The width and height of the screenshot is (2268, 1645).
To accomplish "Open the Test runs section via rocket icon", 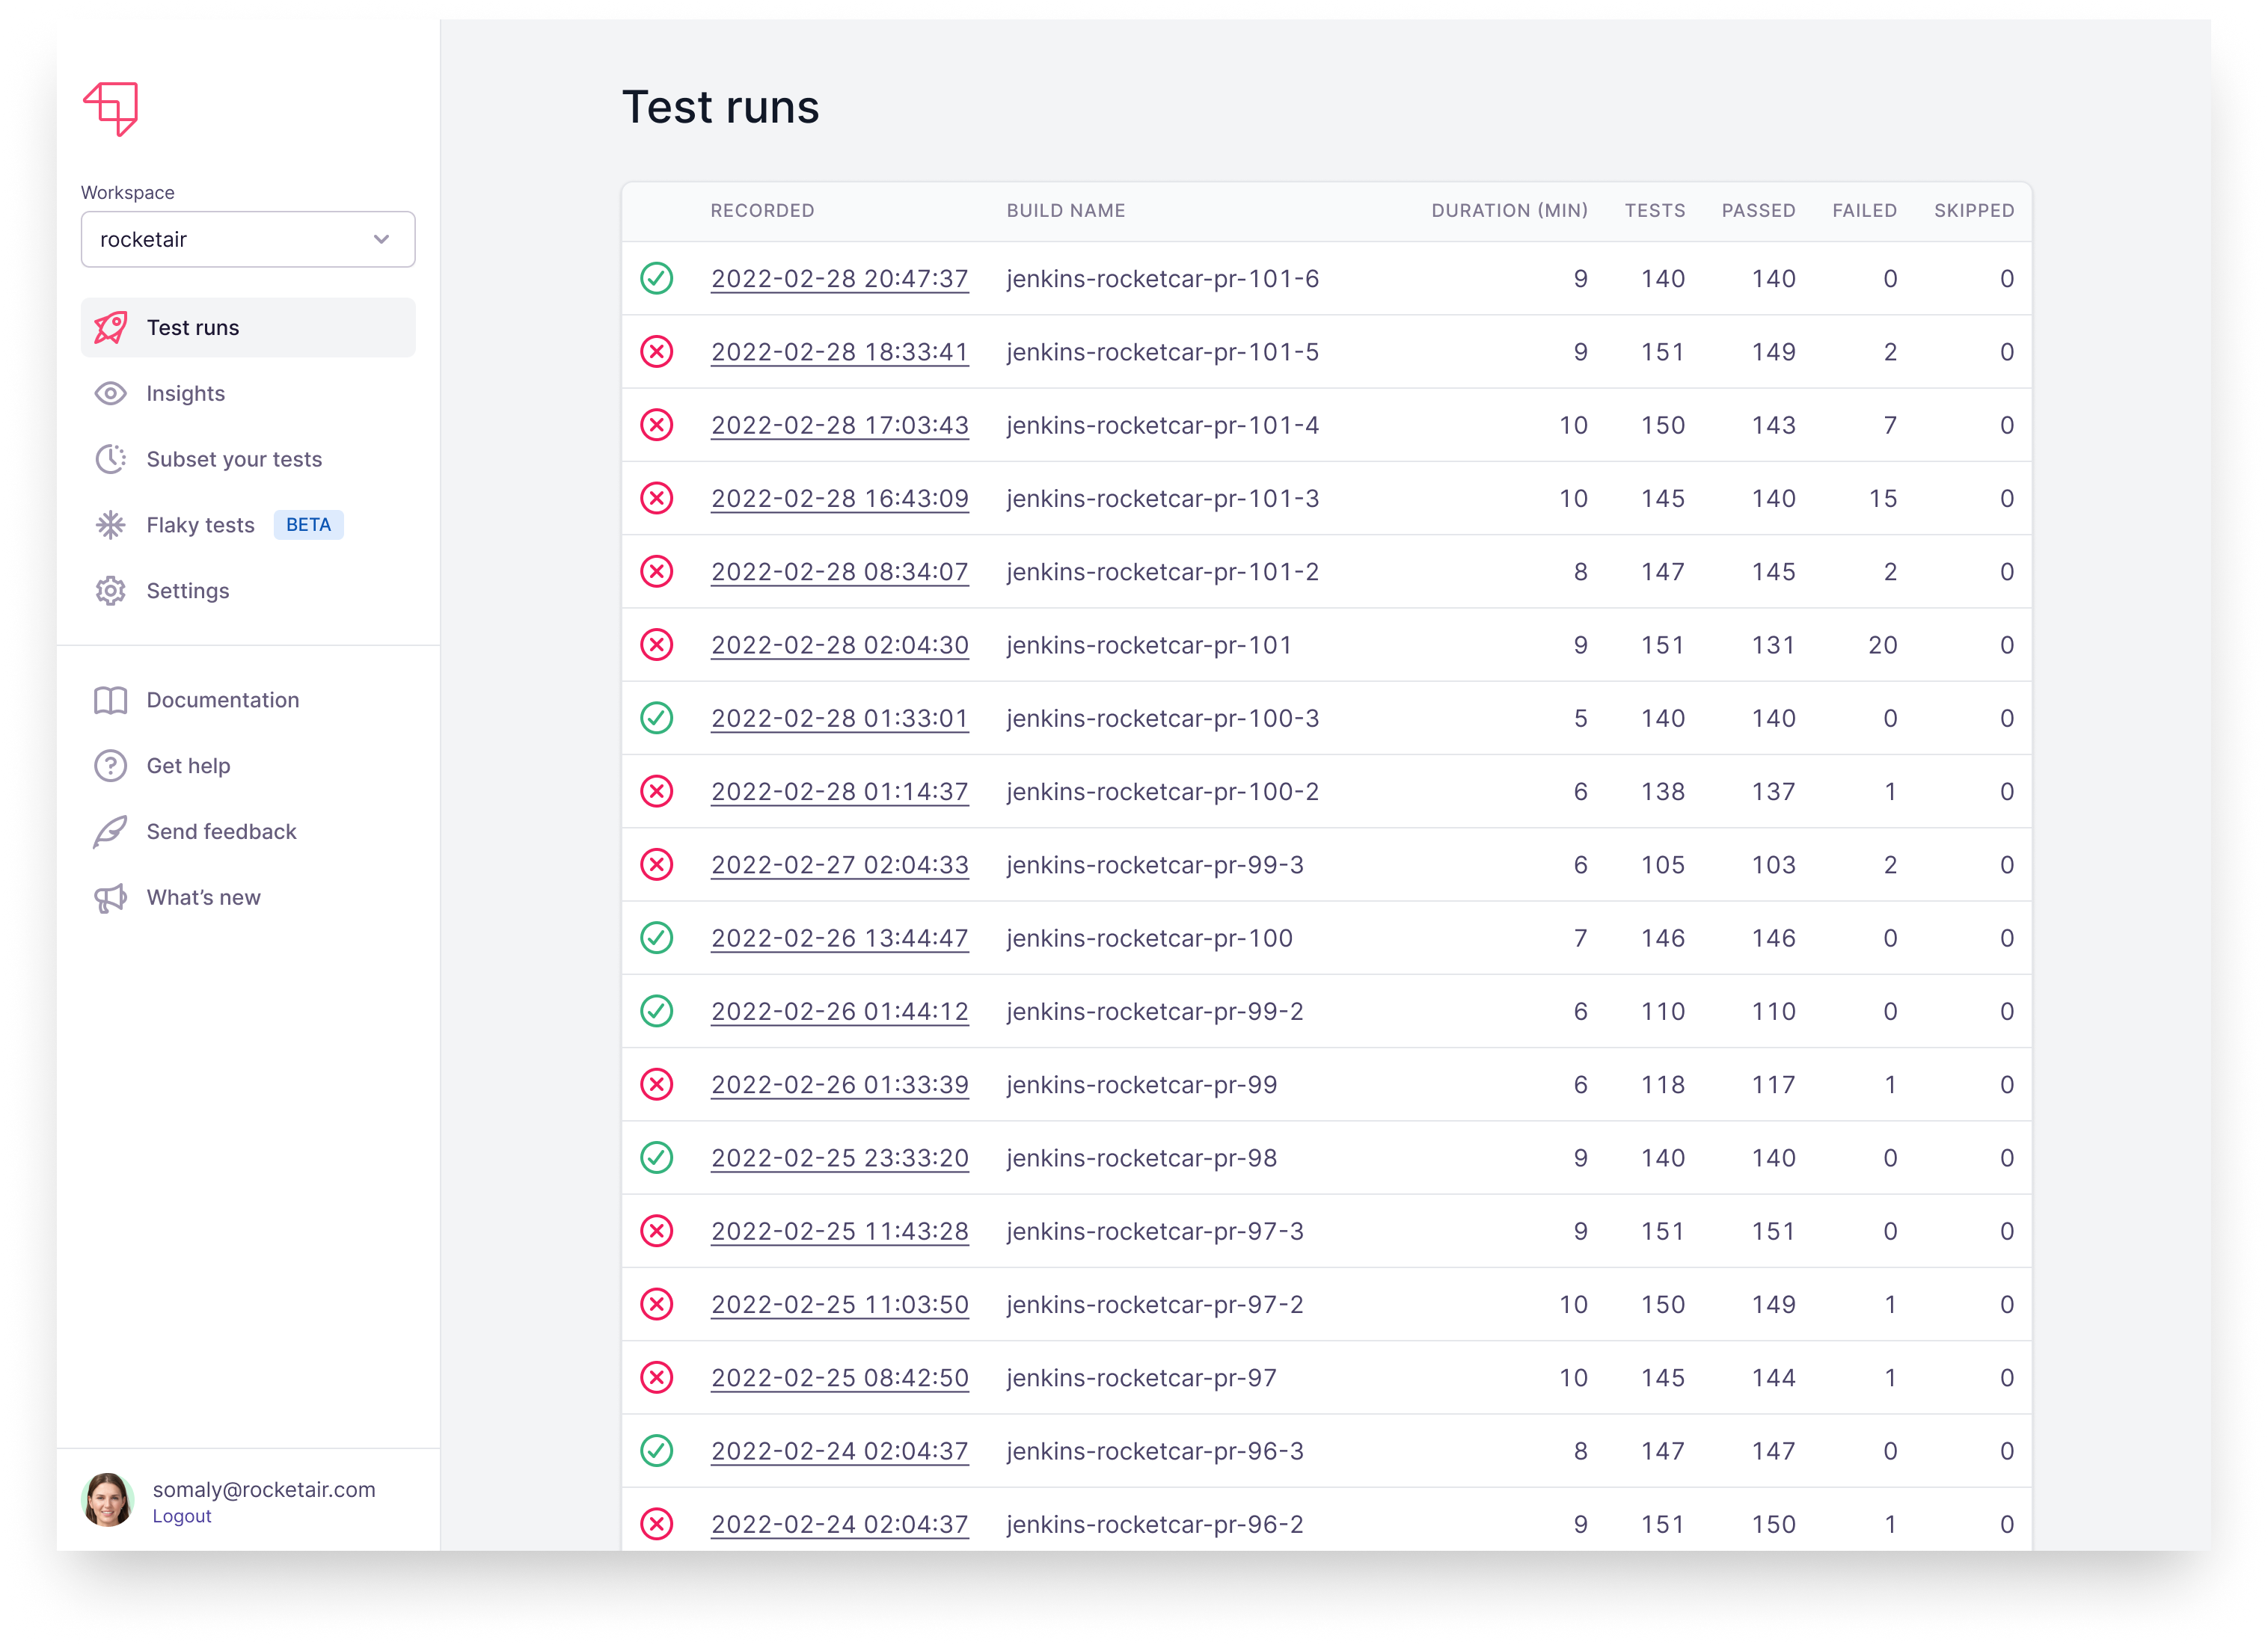I will [x=110, y=327].
